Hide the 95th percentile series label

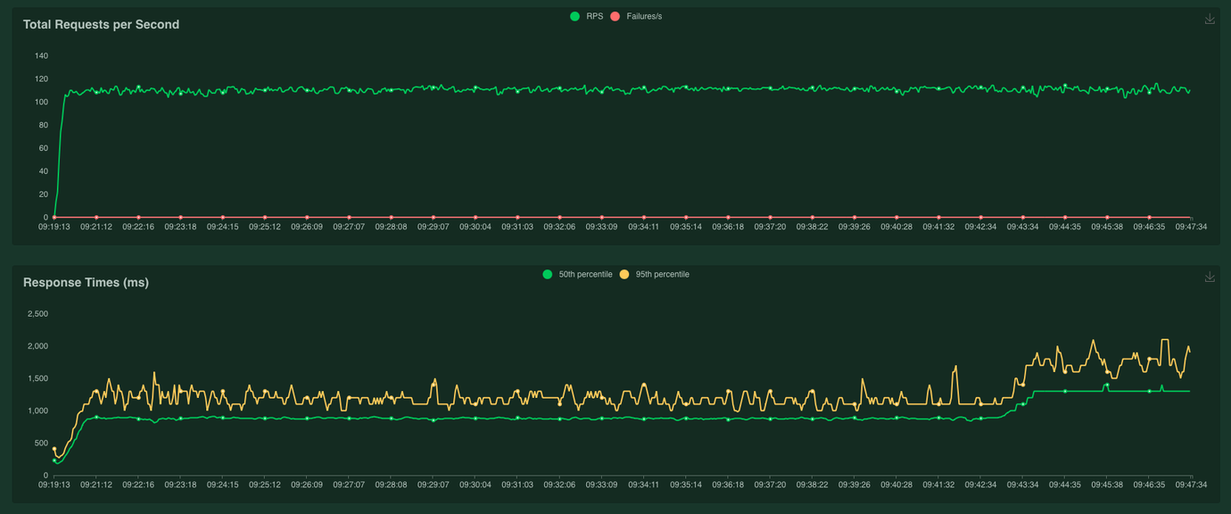click(x=662, y=274)
